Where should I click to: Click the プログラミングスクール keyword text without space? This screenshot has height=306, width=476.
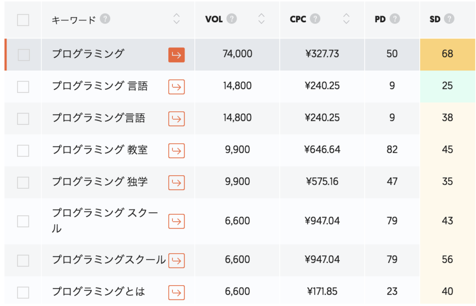coord(108,260)
